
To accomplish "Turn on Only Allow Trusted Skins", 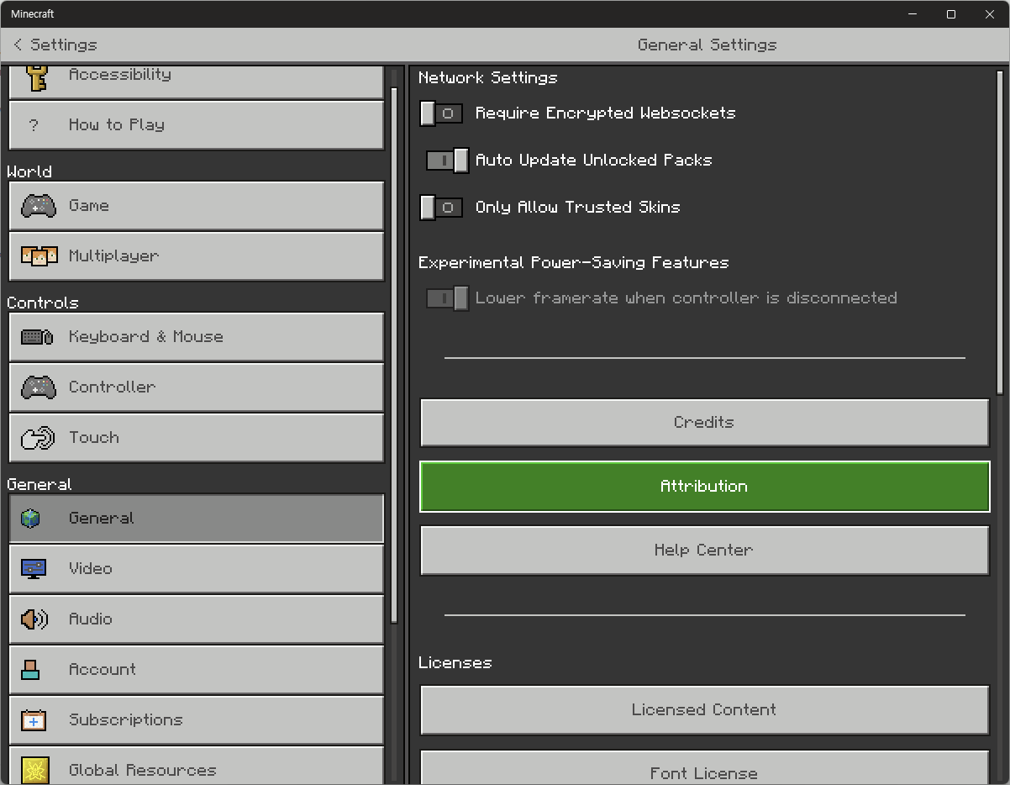I will [441, 208].
